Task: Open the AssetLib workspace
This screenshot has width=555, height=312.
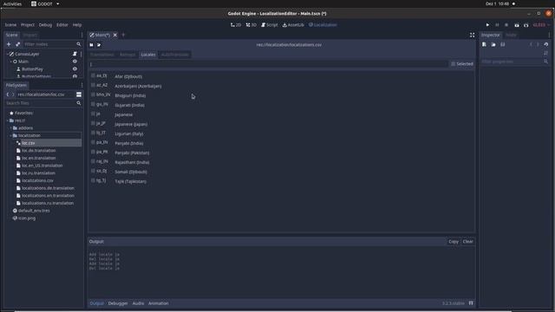Action: 293,25
